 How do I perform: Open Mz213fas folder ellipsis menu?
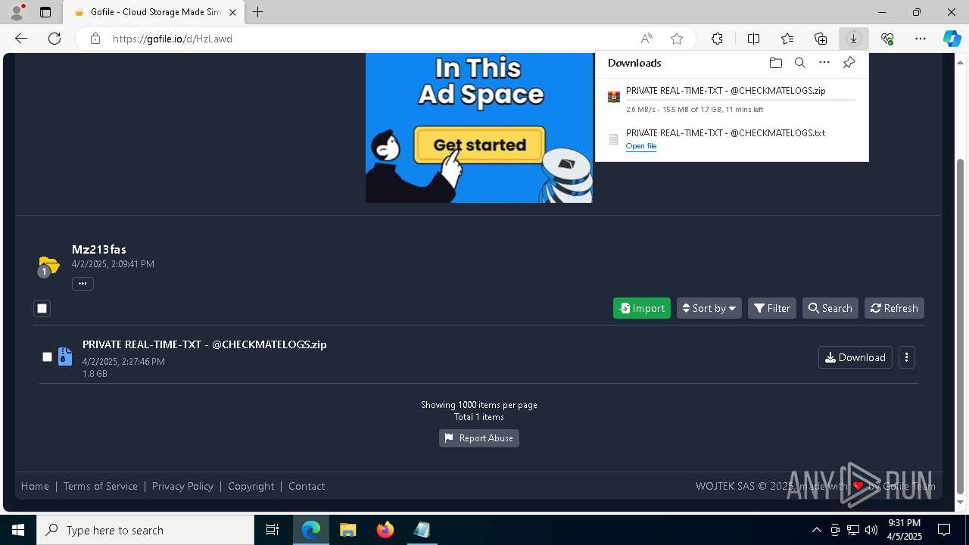pyautogui.click(x=83, y=284)
